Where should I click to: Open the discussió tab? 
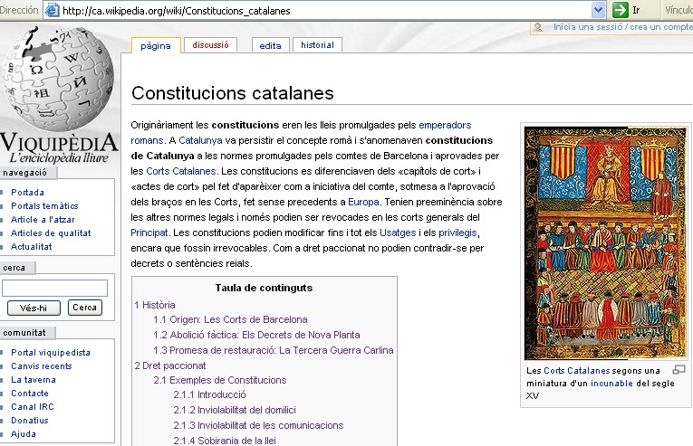coord(210,44)
